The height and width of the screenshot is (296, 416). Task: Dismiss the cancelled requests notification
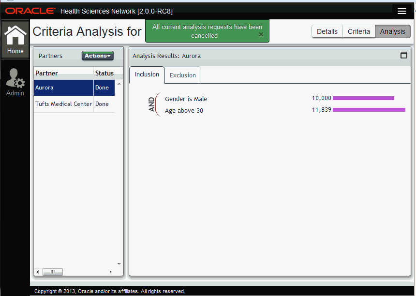[x=261, y=34]
